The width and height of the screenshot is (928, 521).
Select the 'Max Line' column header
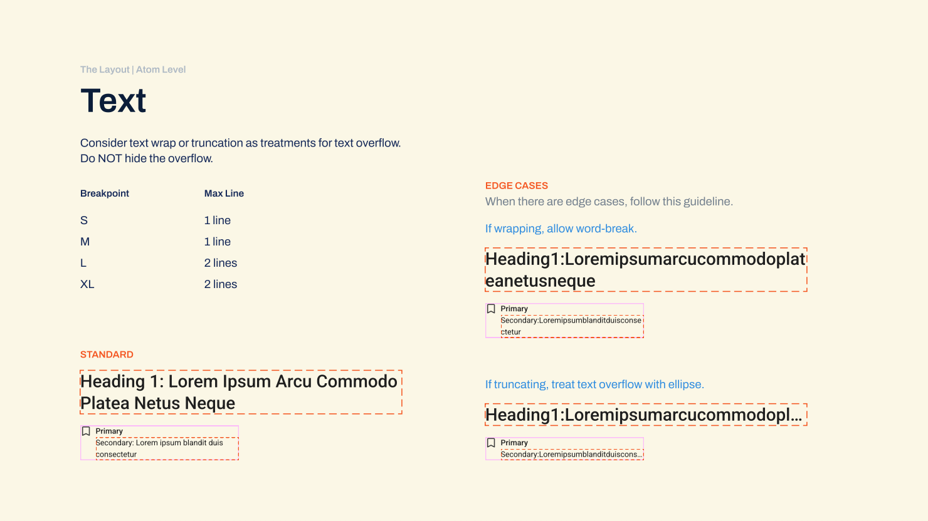click(x=224, y=193)
